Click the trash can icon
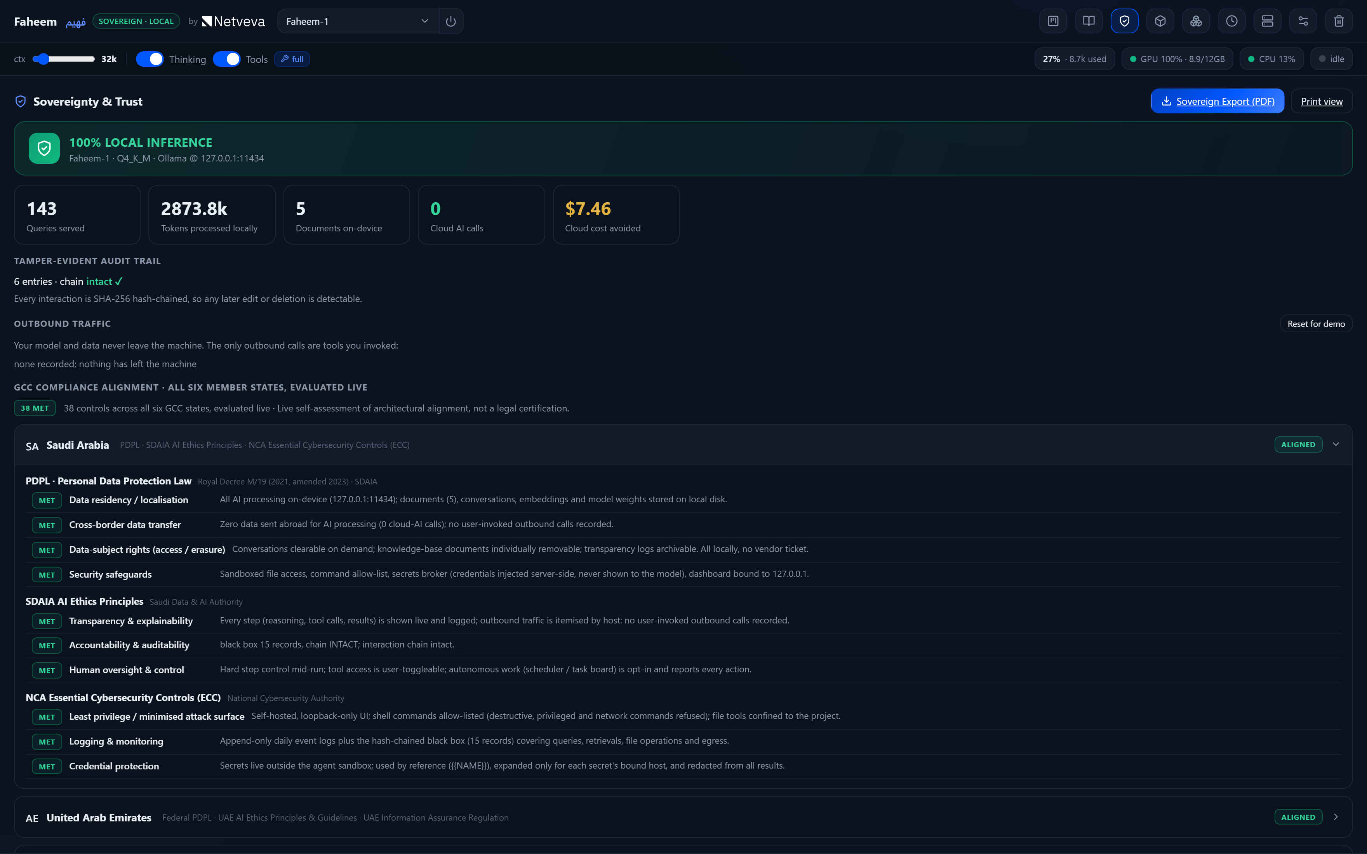Image resolution: width=1367 pixels, height=854 pixels. pos(1339,21)
